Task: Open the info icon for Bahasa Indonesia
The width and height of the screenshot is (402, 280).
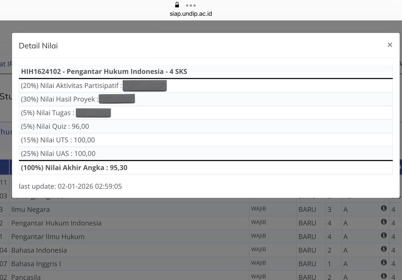Action: (x=384, y=249)
